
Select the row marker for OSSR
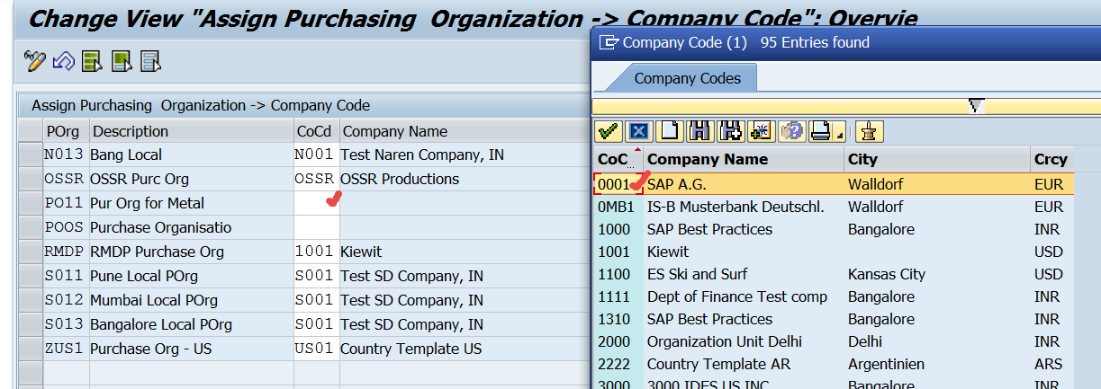(30, 179)
